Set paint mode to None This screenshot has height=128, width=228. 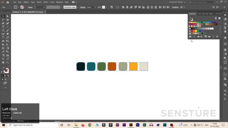8,76
